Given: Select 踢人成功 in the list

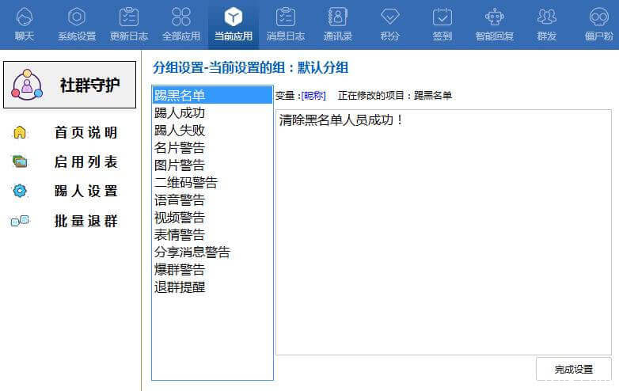Looking at the screenshot, I should 180,113.
